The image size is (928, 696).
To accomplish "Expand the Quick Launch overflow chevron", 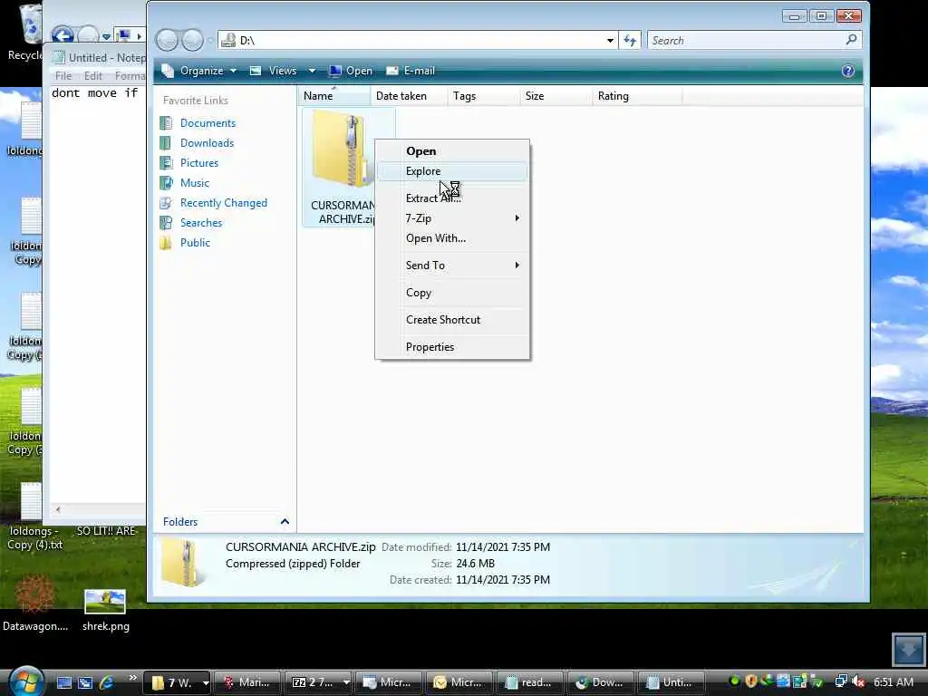I will [132, 678].
